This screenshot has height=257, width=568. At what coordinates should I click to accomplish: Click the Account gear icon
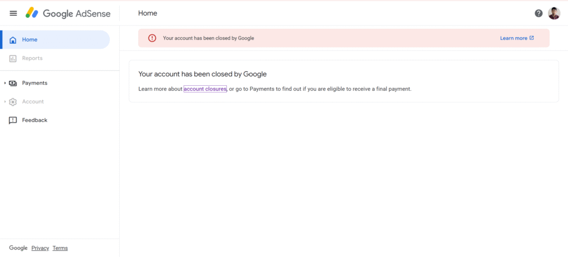(13, 102)
